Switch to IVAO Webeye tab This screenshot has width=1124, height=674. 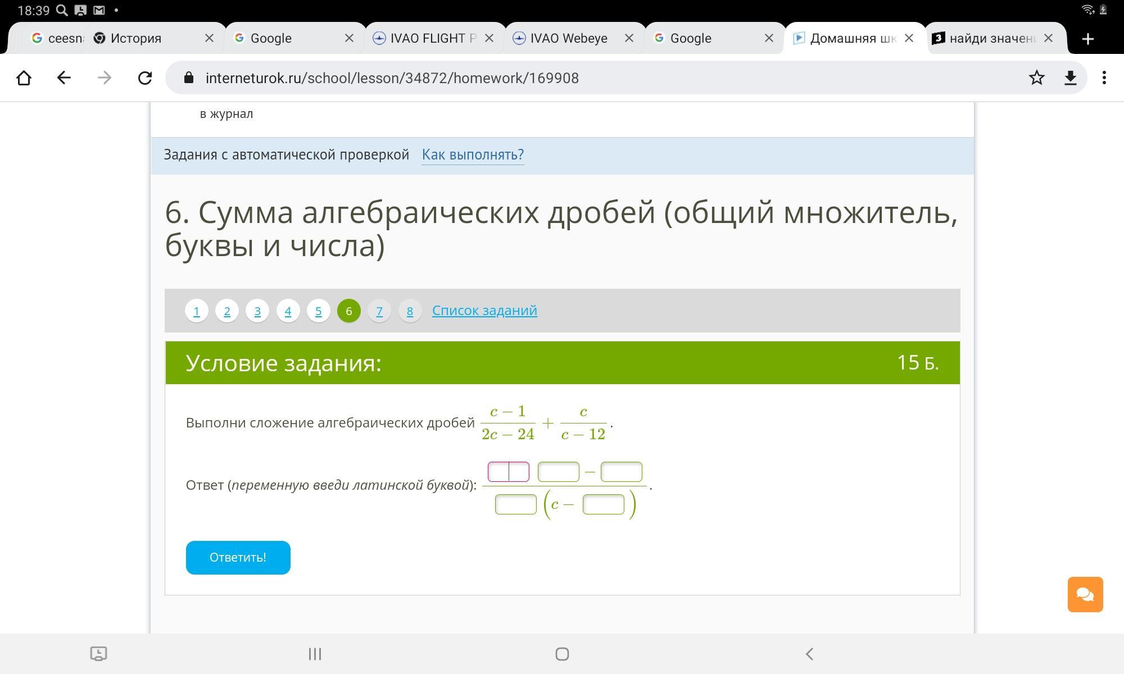pyautogui.click(x=568, y=38)
